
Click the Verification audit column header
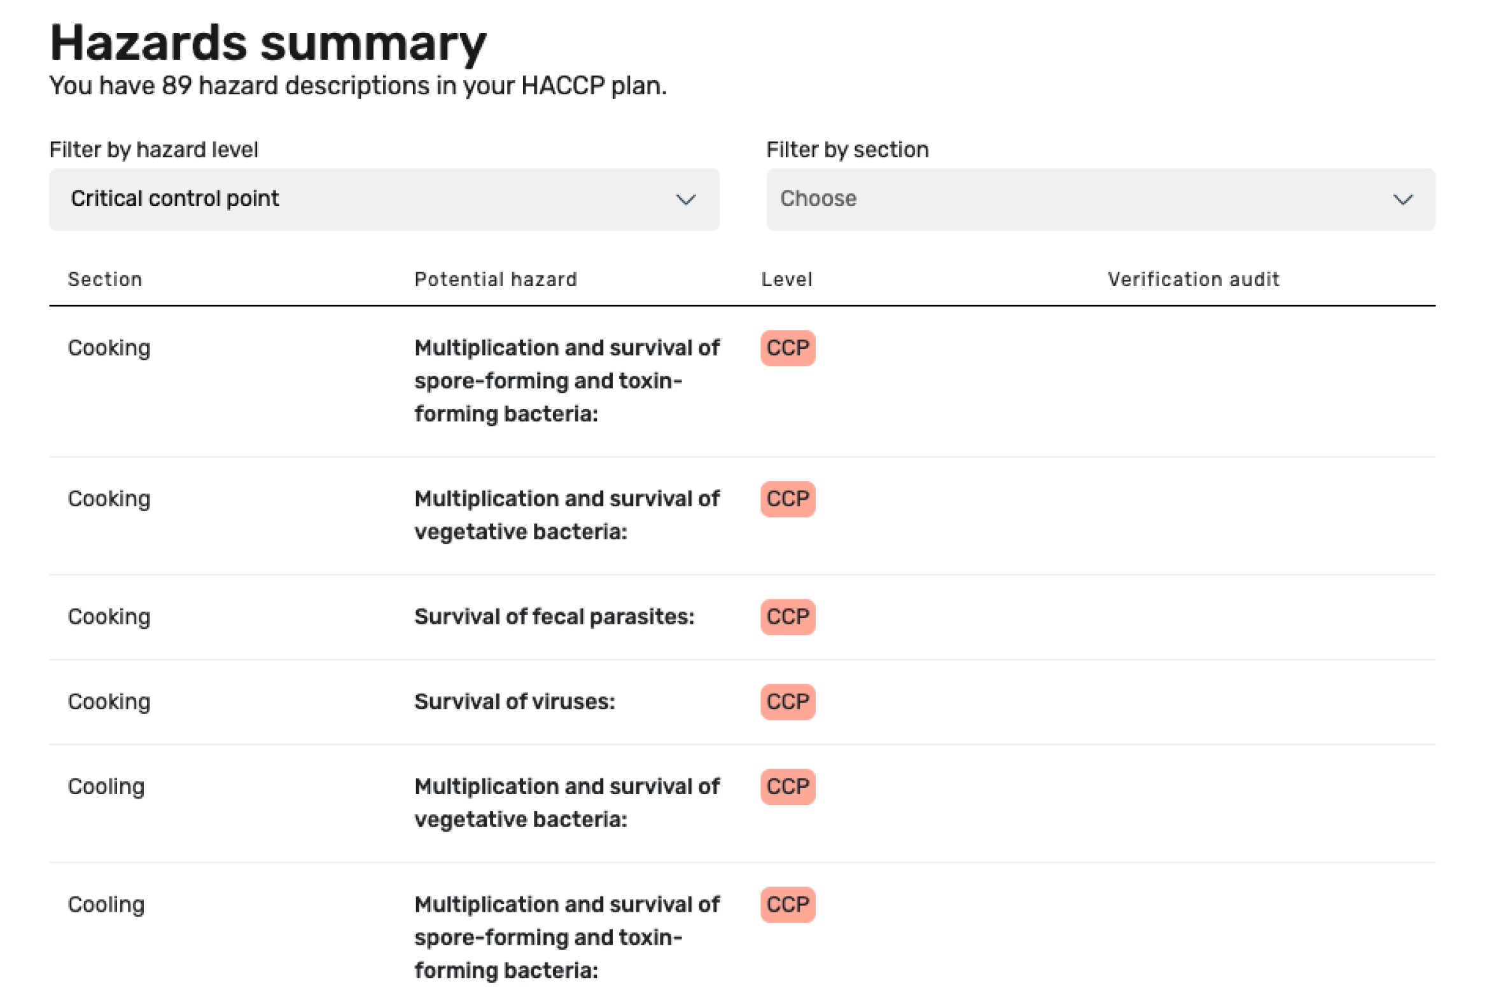coord(1194,279)
